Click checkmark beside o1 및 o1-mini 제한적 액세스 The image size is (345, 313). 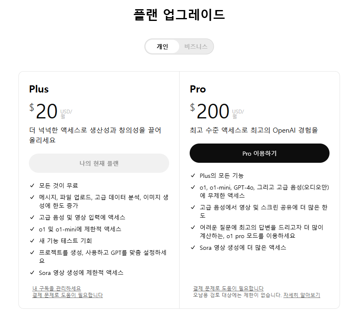click(32, 229)
